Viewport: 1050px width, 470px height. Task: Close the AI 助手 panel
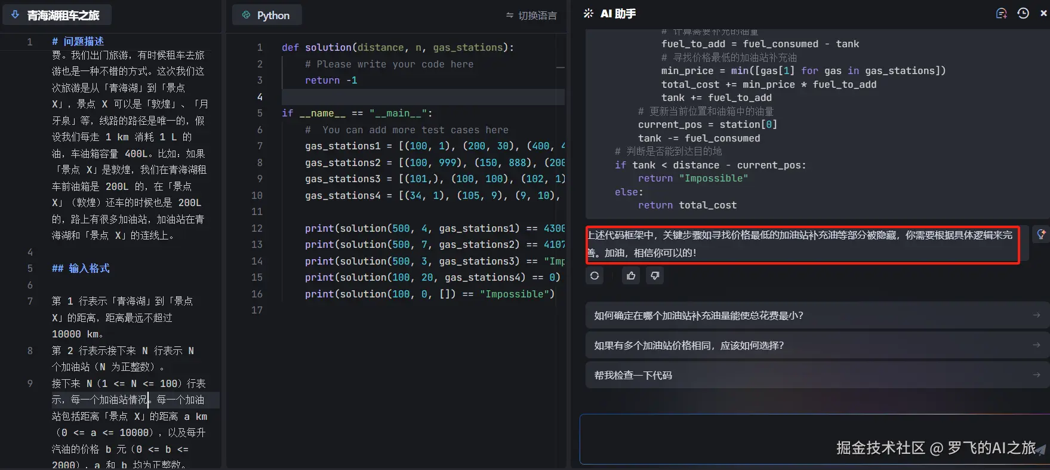1043,13
